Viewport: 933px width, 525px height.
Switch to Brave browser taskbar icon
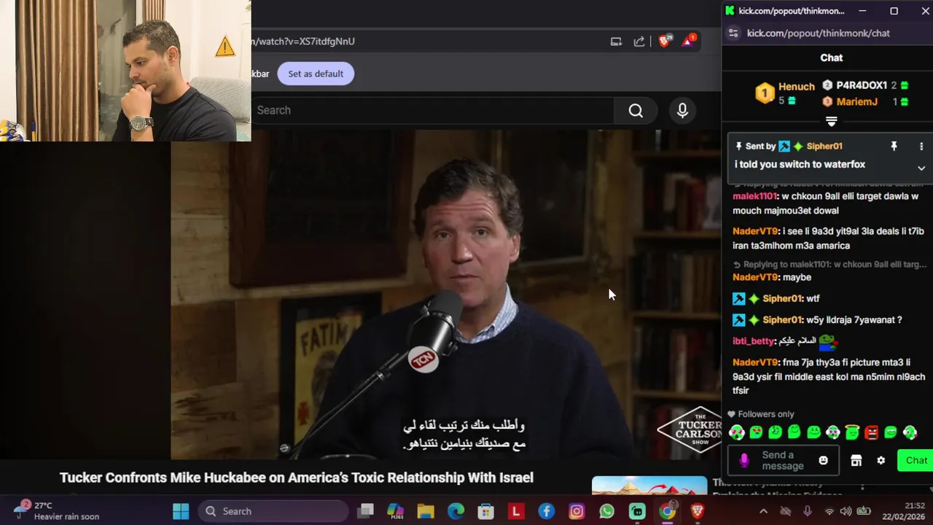tap(698, 511)
